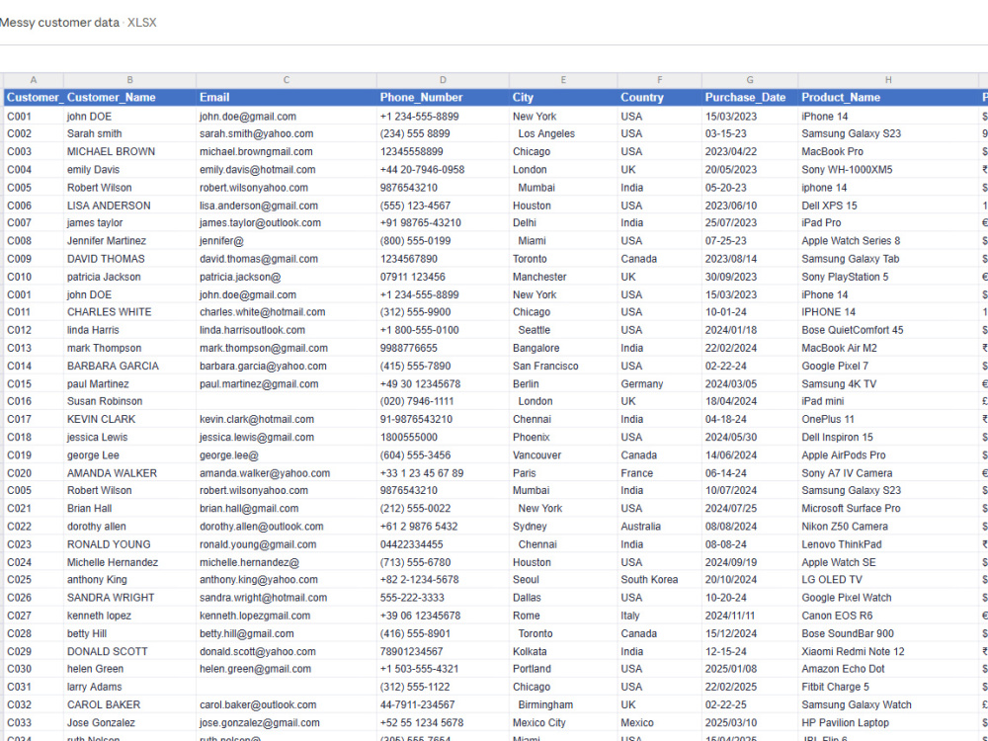
Task: Select name cell 'larry Adams'
Action: [x=129, y=687]
